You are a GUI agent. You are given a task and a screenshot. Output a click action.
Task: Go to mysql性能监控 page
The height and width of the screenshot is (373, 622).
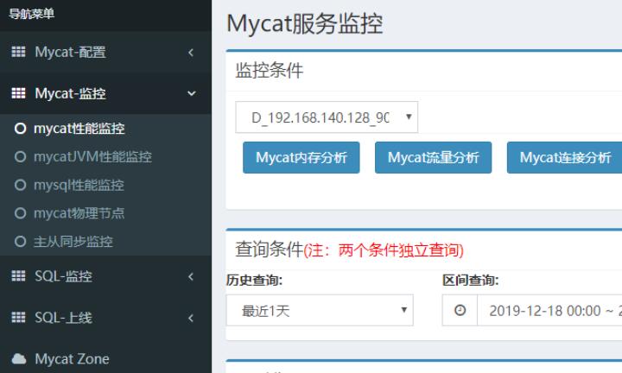79,185
